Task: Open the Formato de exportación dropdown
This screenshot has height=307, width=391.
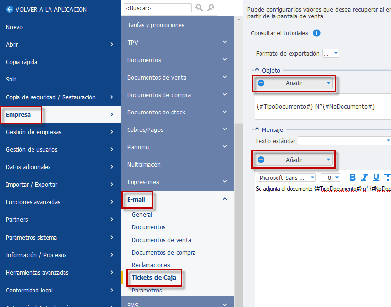Action: [331, 53]
